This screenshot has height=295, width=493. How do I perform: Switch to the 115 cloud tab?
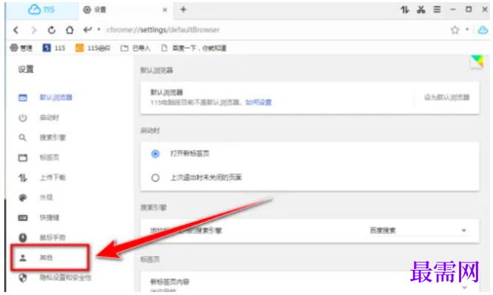click(41, 10)
